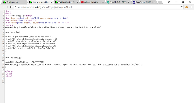The height and width of the screenshot is (103, 194).
Task: Click the Adobe Flash Lite tab favicon
Action: [x=82, y=2]
